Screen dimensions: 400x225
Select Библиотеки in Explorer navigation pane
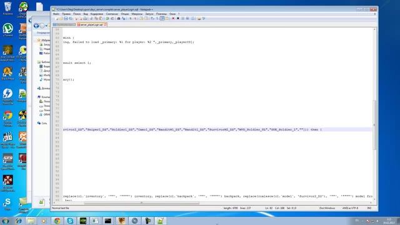coord(44,62)
